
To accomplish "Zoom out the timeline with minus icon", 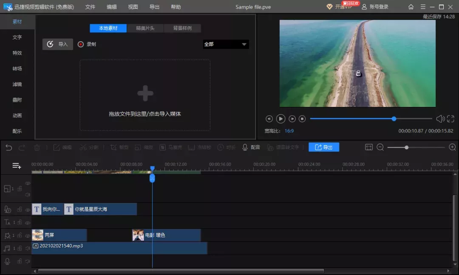I will (380, 147).
